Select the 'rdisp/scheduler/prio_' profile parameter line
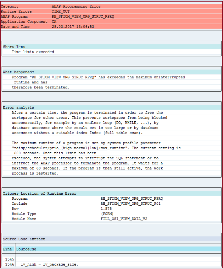This screenshot has height=269, width=223. click(96, 148)
